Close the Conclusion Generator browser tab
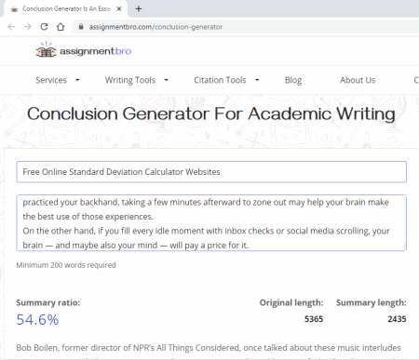 pyautogui.click(x=119, y=8)
